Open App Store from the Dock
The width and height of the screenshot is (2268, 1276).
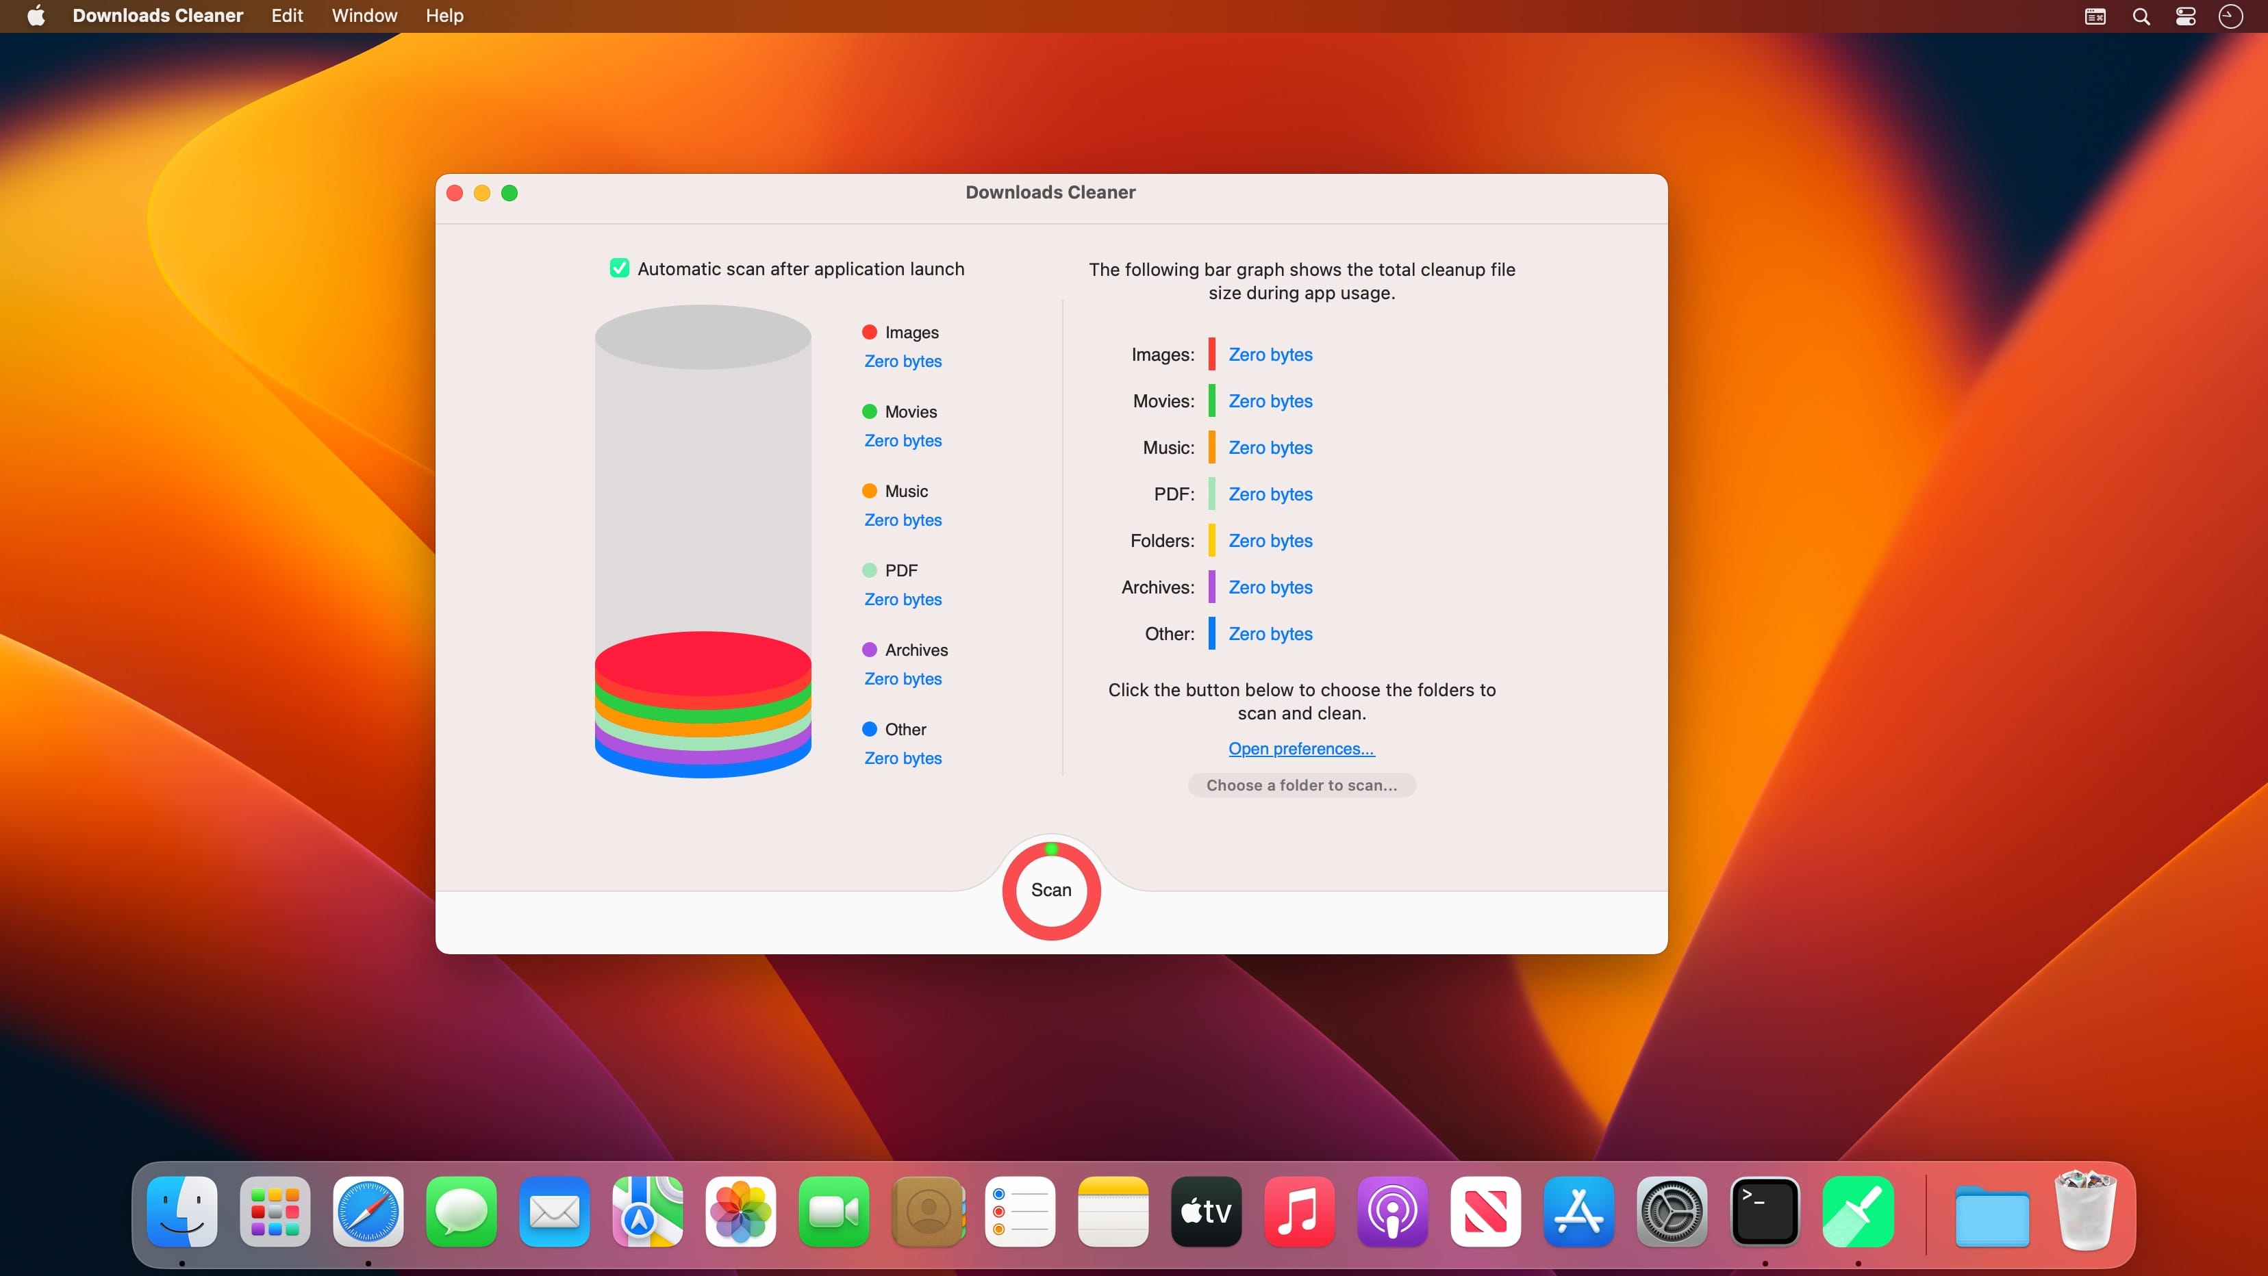[x=1578, y=1212]
